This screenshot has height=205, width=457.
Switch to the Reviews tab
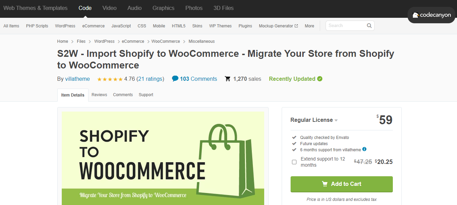click(x=99, y=95)
